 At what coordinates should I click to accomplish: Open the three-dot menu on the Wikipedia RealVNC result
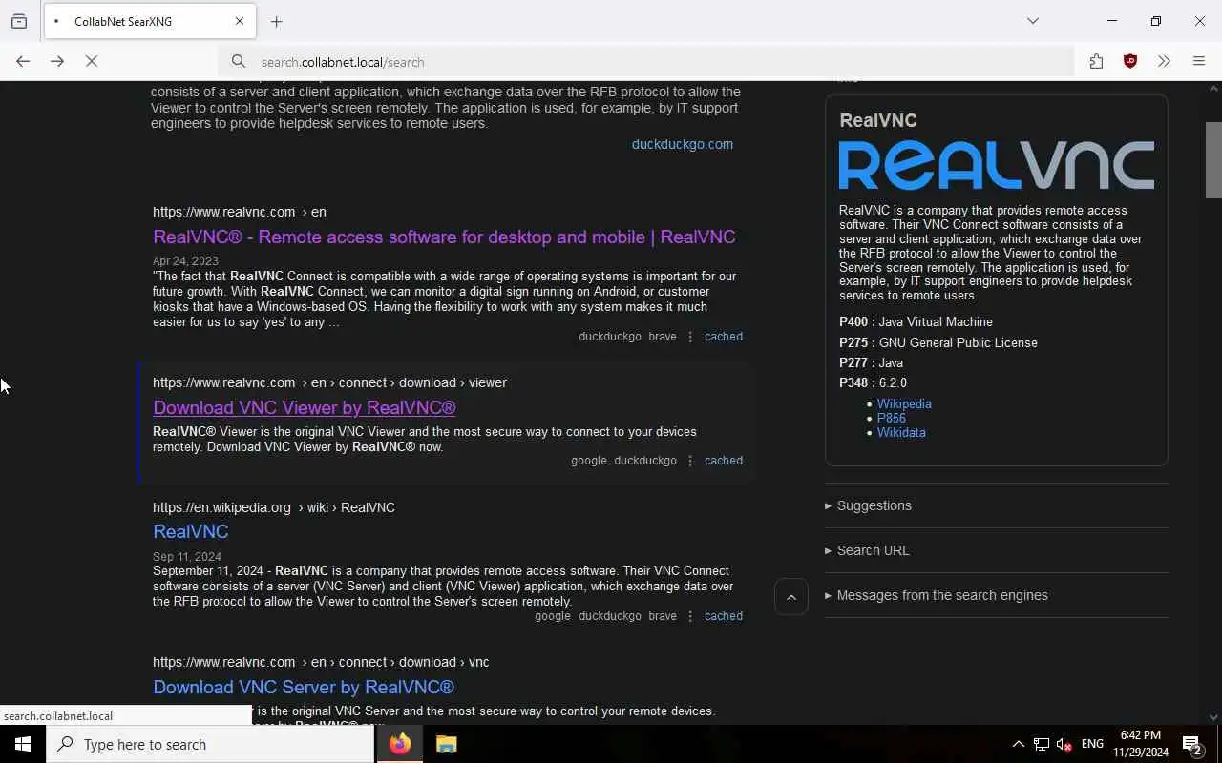(x=690, y=616)
